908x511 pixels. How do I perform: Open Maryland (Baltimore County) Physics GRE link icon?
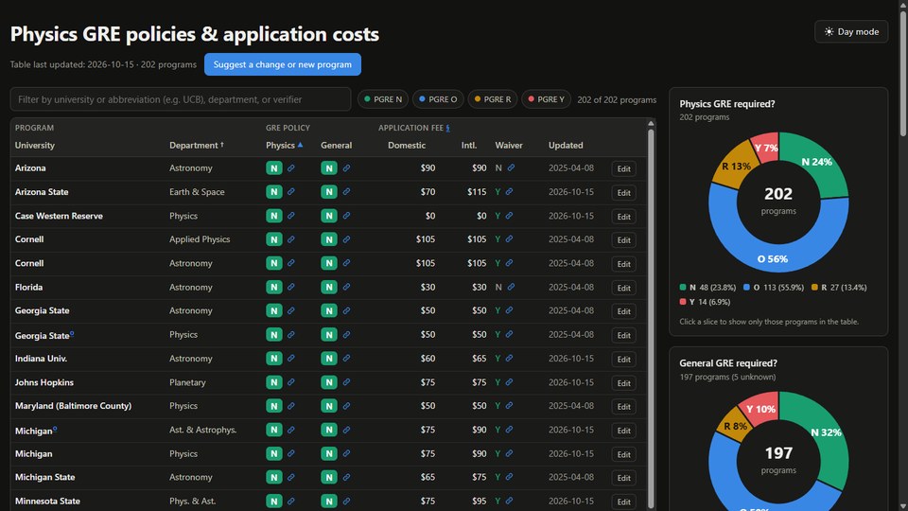pos(290,406)
